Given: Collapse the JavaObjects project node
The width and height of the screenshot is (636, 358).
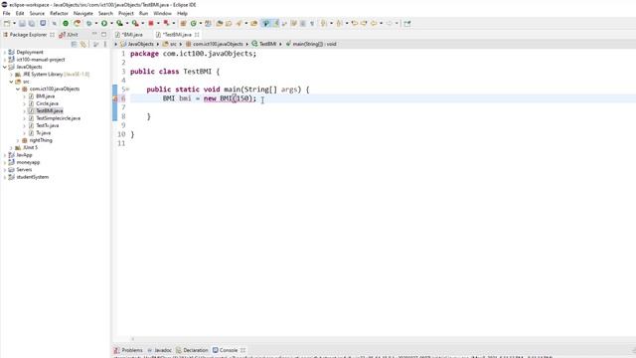Looking at the screenshot, I should [x=4, y=67].
